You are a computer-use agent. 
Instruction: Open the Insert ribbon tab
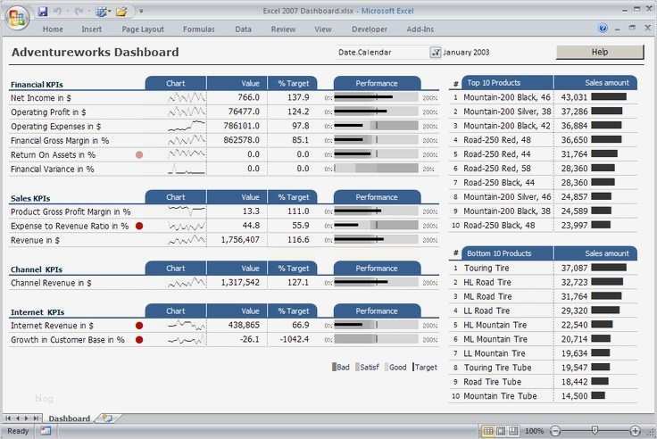(x=91, y=29)
